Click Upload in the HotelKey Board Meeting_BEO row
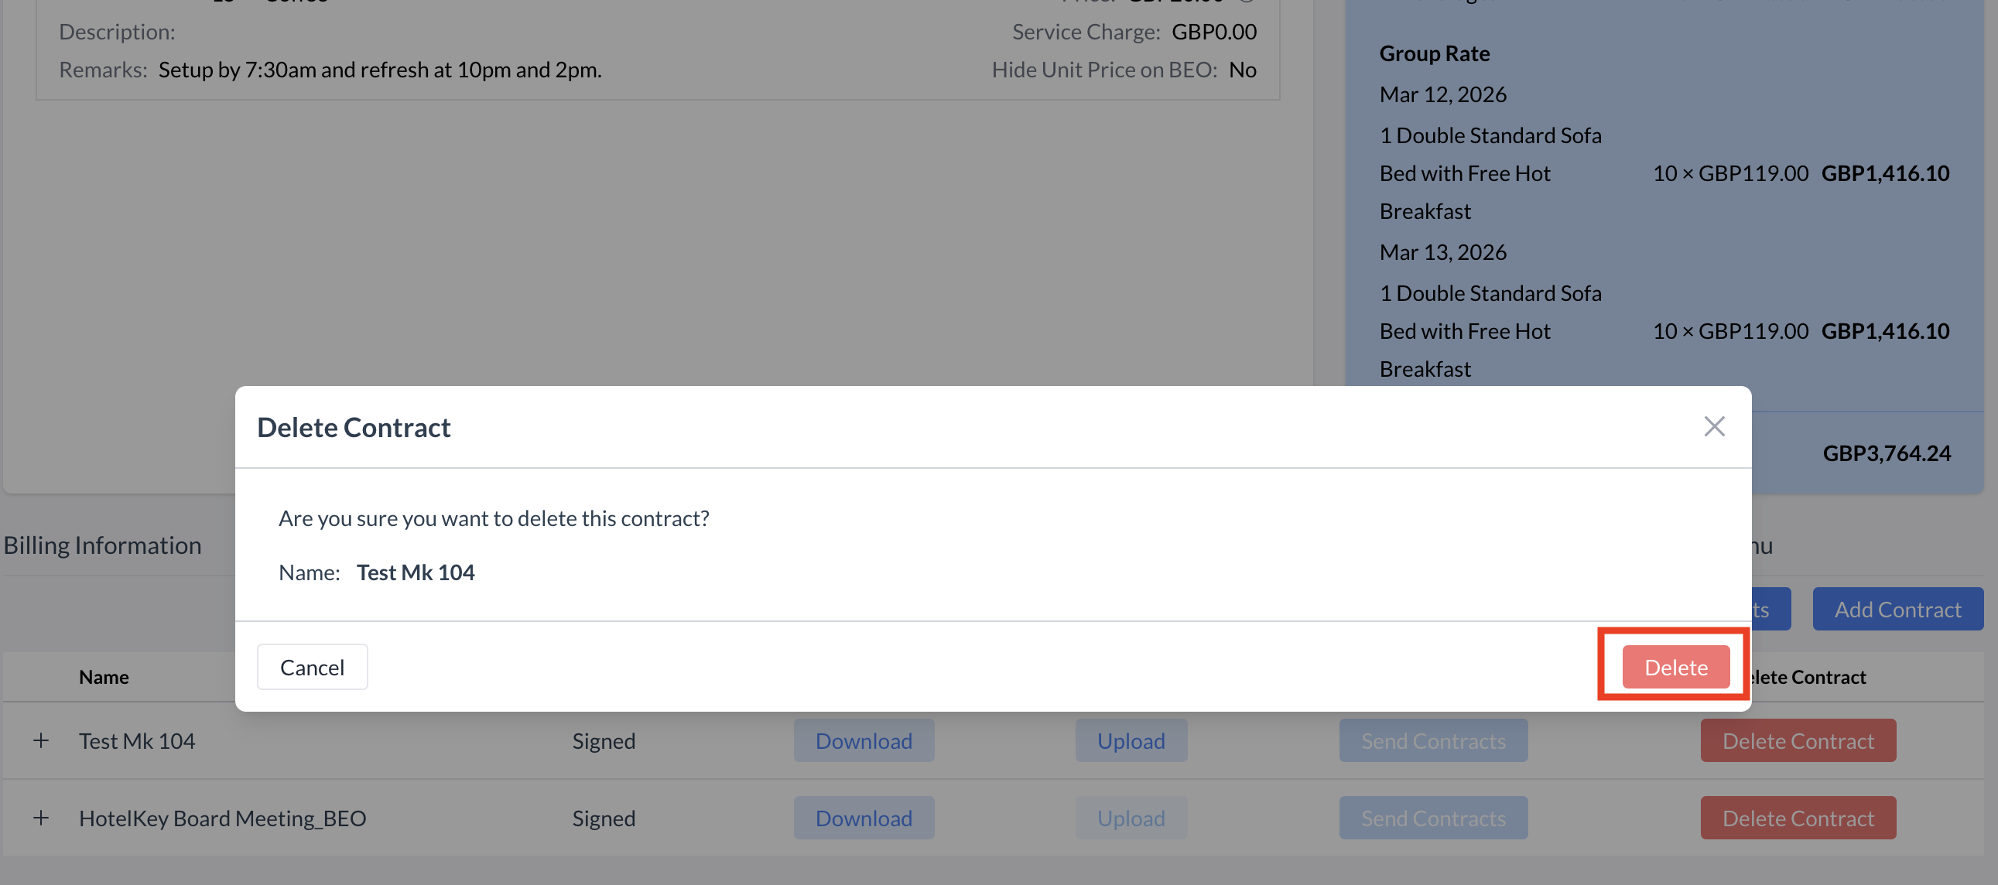Viewport: 1998px width, 885px height. coord(1130,818)
